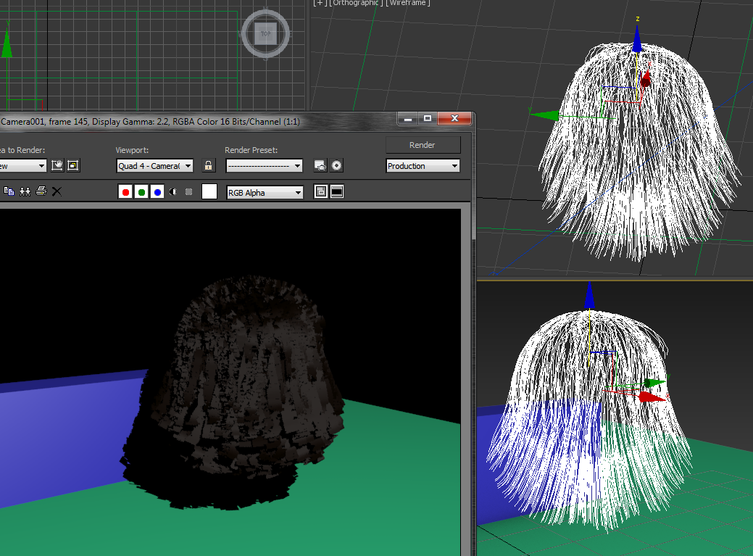Toggle the viewport lock to render
Screen dimensions: 753x556
[209, 166]
